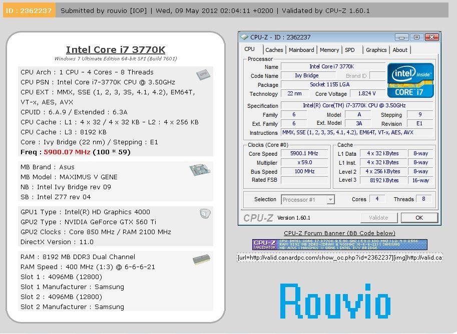The image size is (457, 334).
Task: Click the Multiplier value x 59.0
Action: coord(304,162)
